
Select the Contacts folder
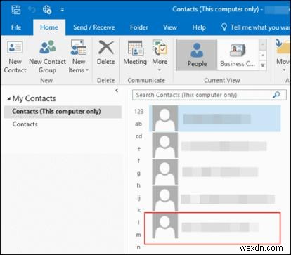tap(25, 124)
